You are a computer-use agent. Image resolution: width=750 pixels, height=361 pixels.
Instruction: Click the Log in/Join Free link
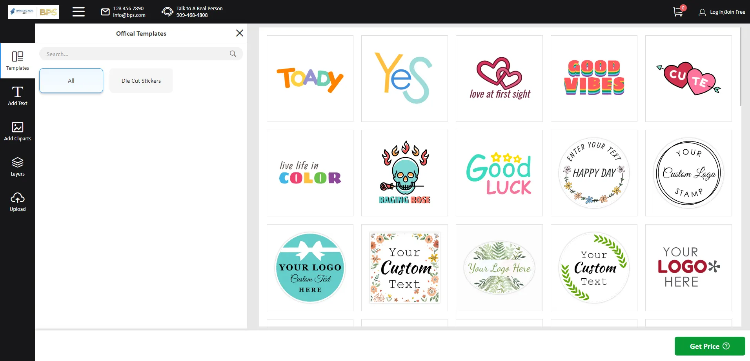pyautogui.click(x=728, y=12)
